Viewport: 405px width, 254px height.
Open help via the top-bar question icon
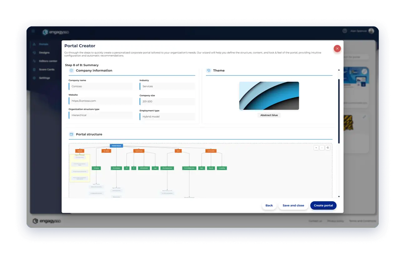[x=345, y=31]
